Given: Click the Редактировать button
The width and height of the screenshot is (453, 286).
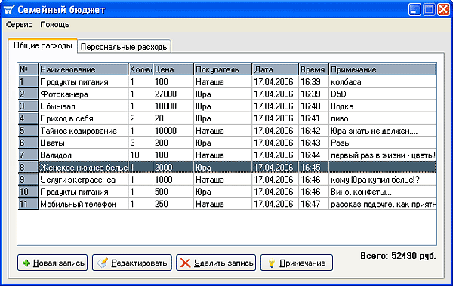Looking at the screenshot, I should (x=132, y=263).
